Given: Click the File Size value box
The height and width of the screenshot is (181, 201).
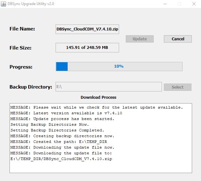Looking at the screenshot, I should (x=87, y=48).
